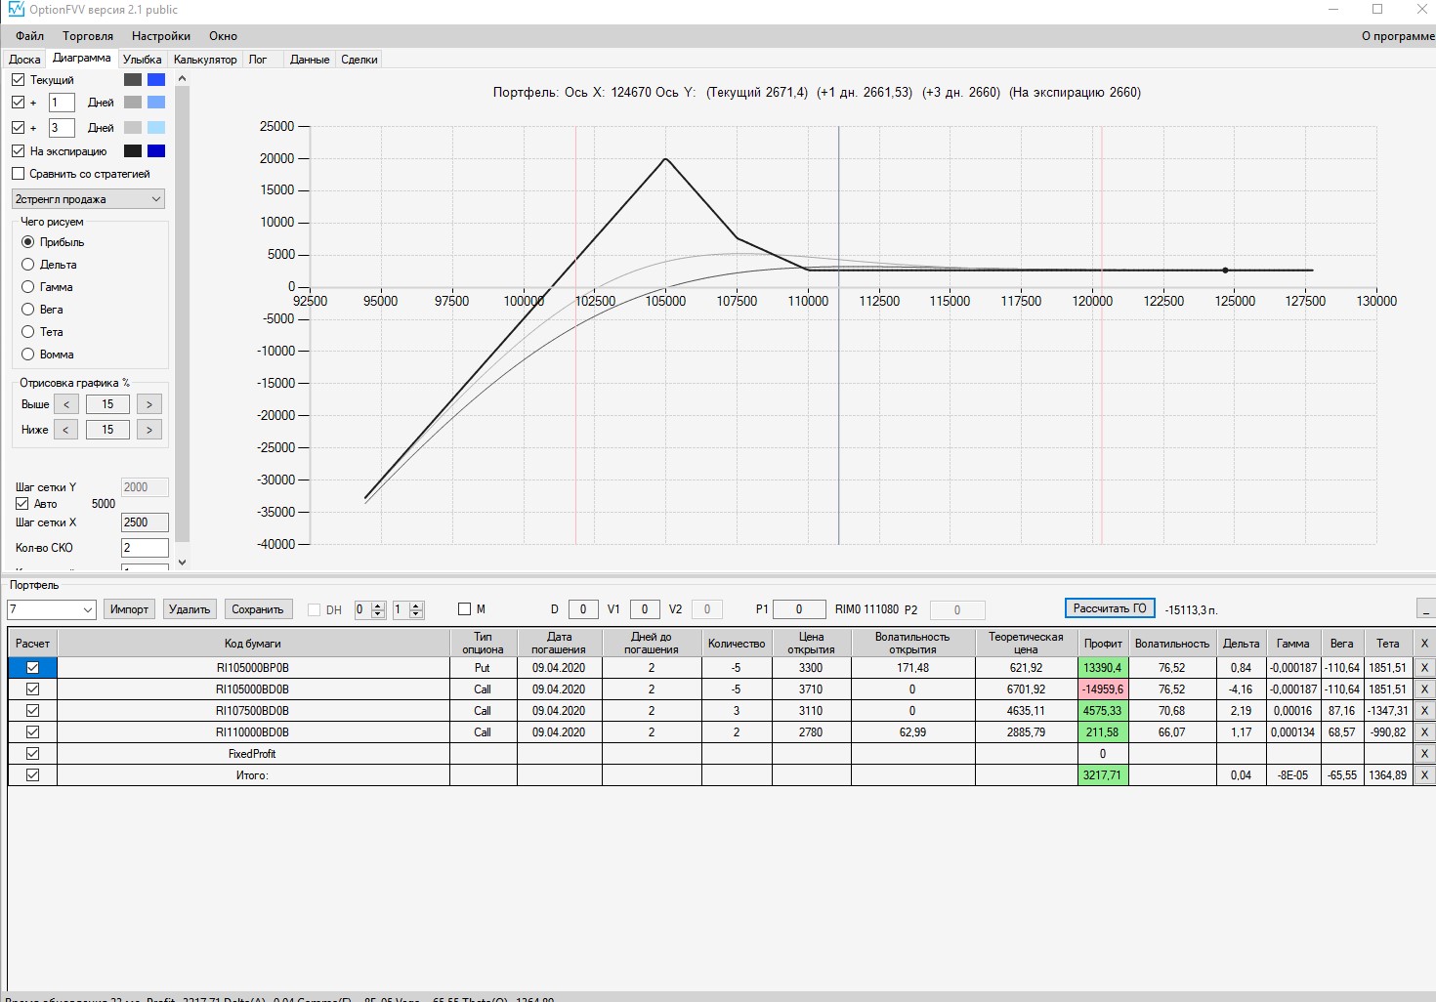
Task: Toggle the +1 Дней curve checkbox
Action: (x=19, y=103)
